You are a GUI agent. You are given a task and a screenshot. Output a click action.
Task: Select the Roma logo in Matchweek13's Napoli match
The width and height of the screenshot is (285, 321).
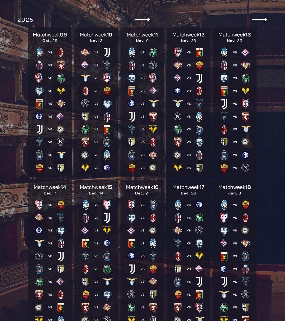224,168
